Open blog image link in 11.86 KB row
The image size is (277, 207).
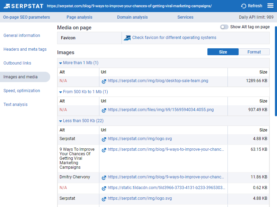pyautogui.click(x=166, y=177)
